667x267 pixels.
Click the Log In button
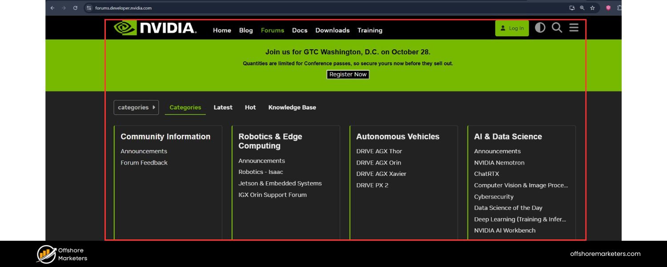pyautogui.click(x=512, y=28)
